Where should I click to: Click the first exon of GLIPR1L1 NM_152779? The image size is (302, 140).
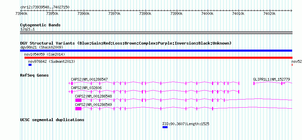[254, 83]
